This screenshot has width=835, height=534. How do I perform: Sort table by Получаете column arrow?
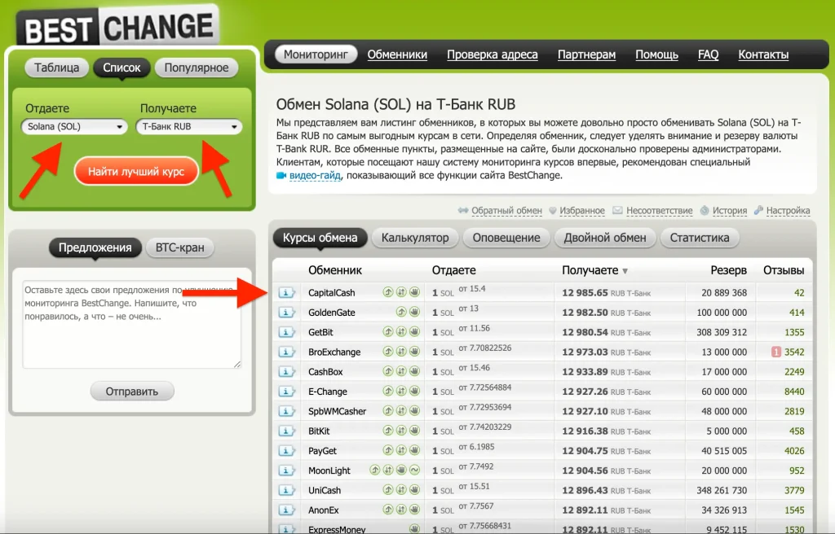tap(625, 271)
